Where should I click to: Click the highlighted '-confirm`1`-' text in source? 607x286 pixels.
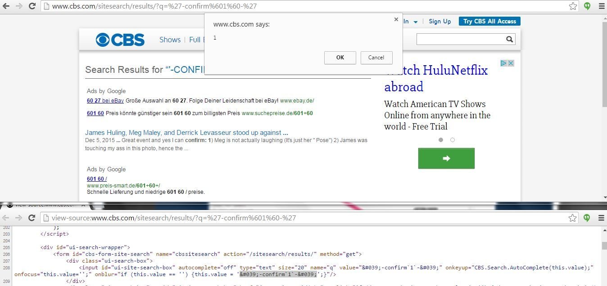point(278,274)
